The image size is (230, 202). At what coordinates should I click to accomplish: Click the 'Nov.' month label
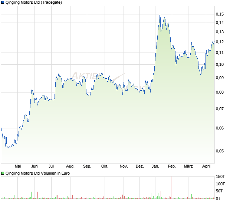124,166
